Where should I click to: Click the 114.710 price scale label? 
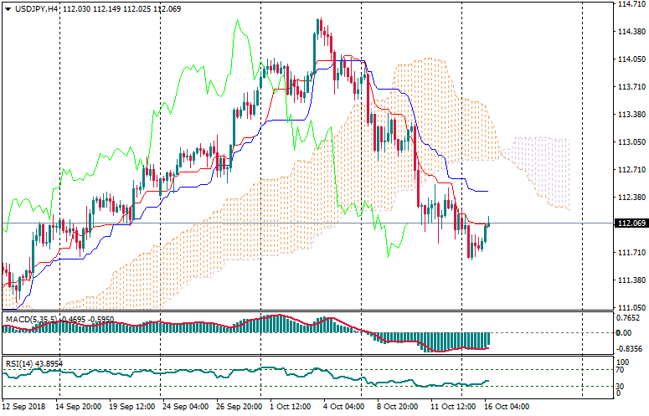629,4
